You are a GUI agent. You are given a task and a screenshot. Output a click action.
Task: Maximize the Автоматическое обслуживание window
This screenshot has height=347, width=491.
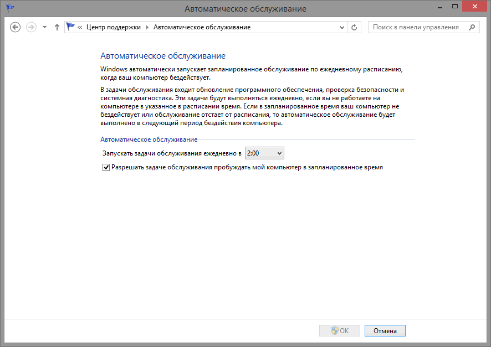tap(455, 7)
